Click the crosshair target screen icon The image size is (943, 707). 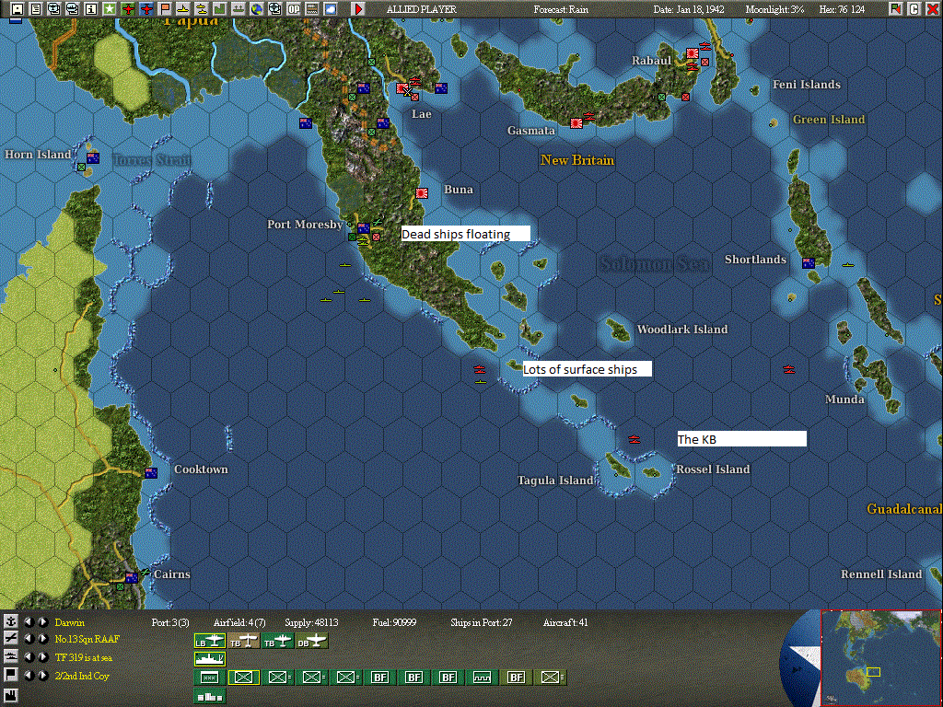coord(275,9)
